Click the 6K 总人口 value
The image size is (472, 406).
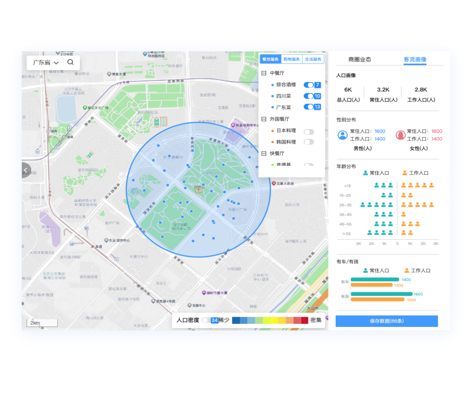(348, 90)
